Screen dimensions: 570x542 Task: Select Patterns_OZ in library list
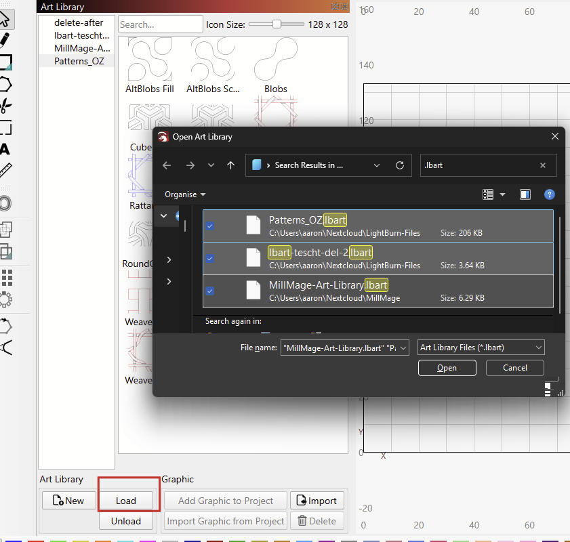(x=79, y=61)
